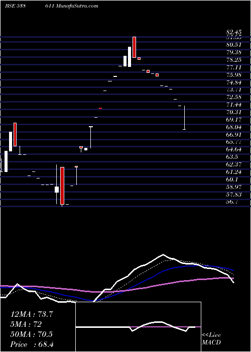Click the last candle's long wick near 68.04
This screenshot has height=352, width=251.
click(184, 118)
